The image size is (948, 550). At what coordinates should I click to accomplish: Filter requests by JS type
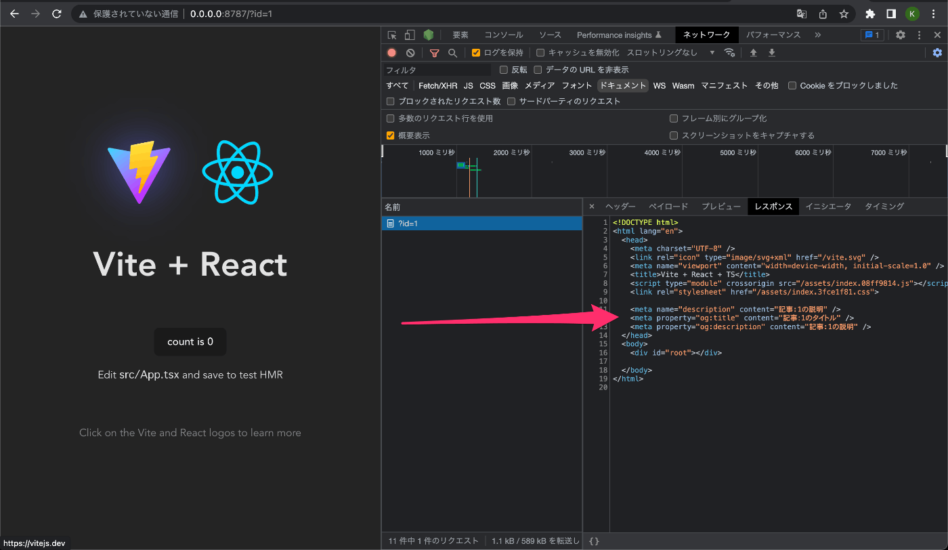coord(469,85)
